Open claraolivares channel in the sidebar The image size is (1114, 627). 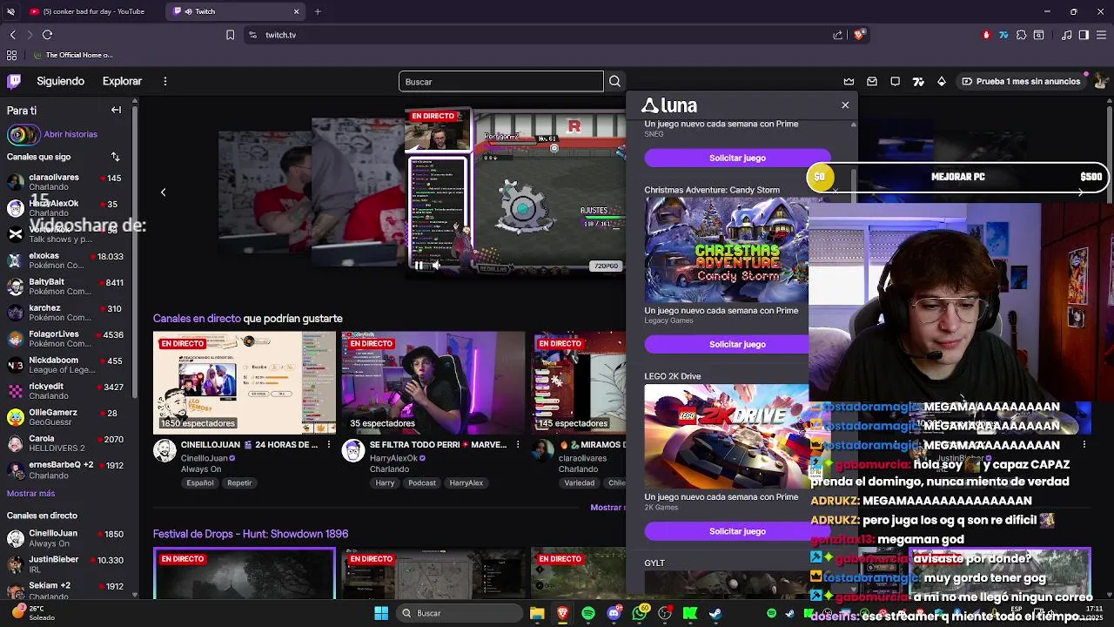(x=68, y=181)
